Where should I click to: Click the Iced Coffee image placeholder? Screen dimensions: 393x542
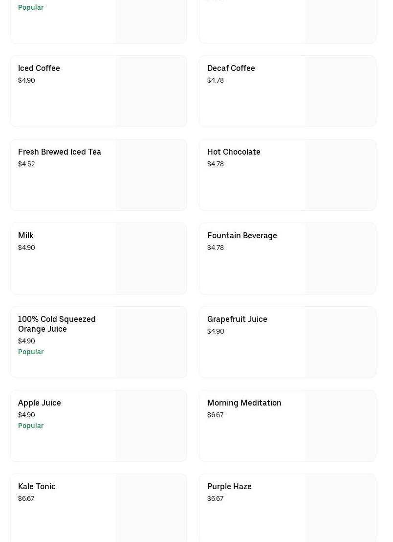151,91
